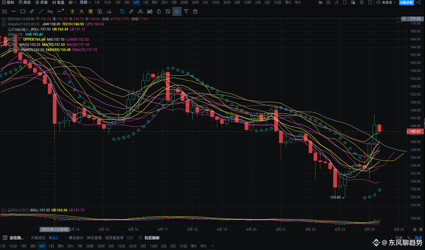Select 1时 in bottom period bar
425x250 pixels.
(x=23, y=246)
